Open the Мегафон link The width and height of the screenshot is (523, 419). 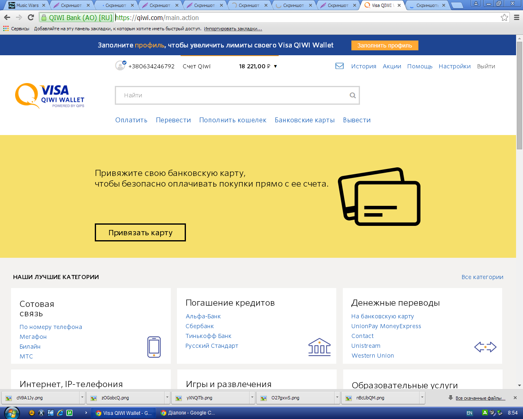click(33, 337)
